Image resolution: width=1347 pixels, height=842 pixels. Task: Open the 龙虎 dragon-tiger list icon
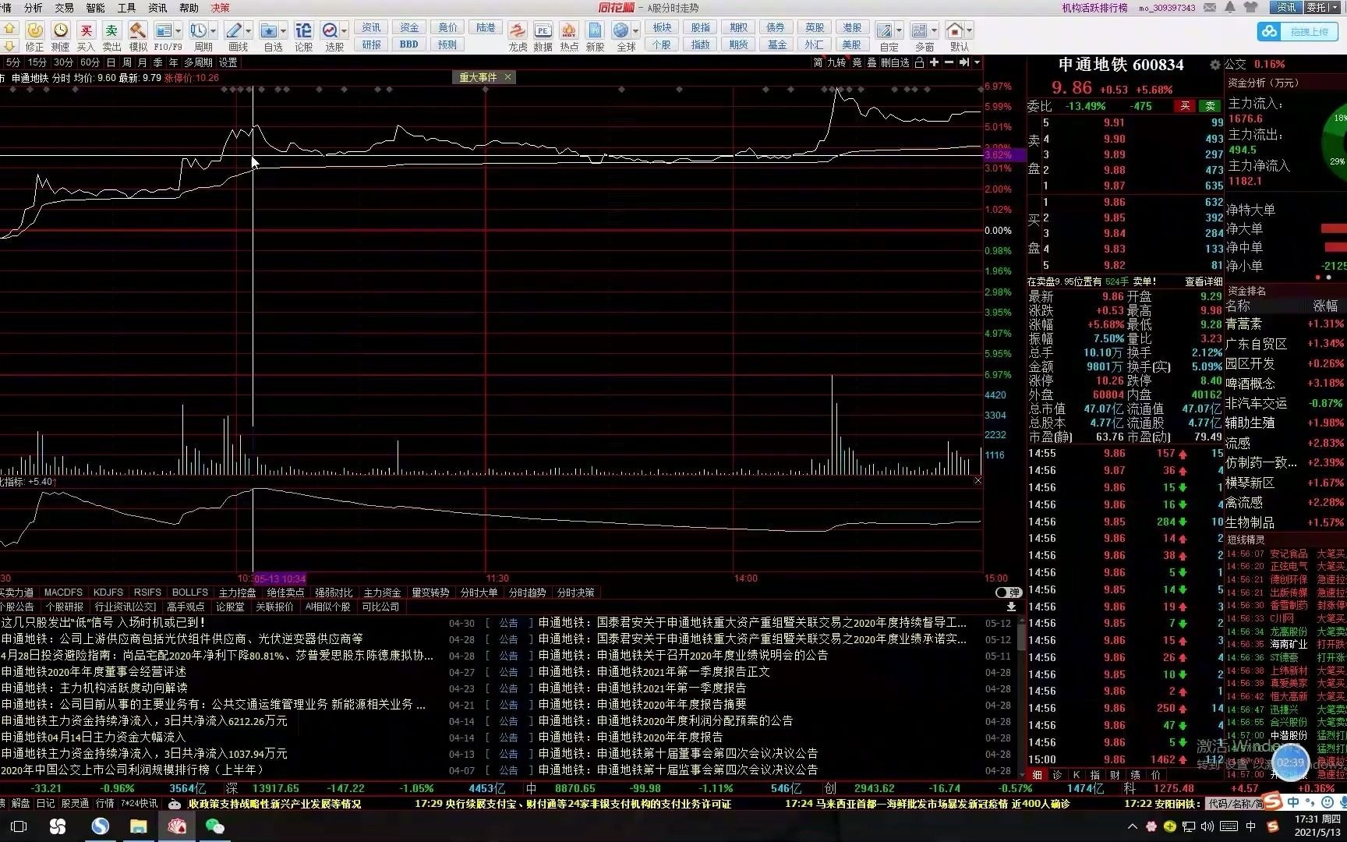point(518,30)
